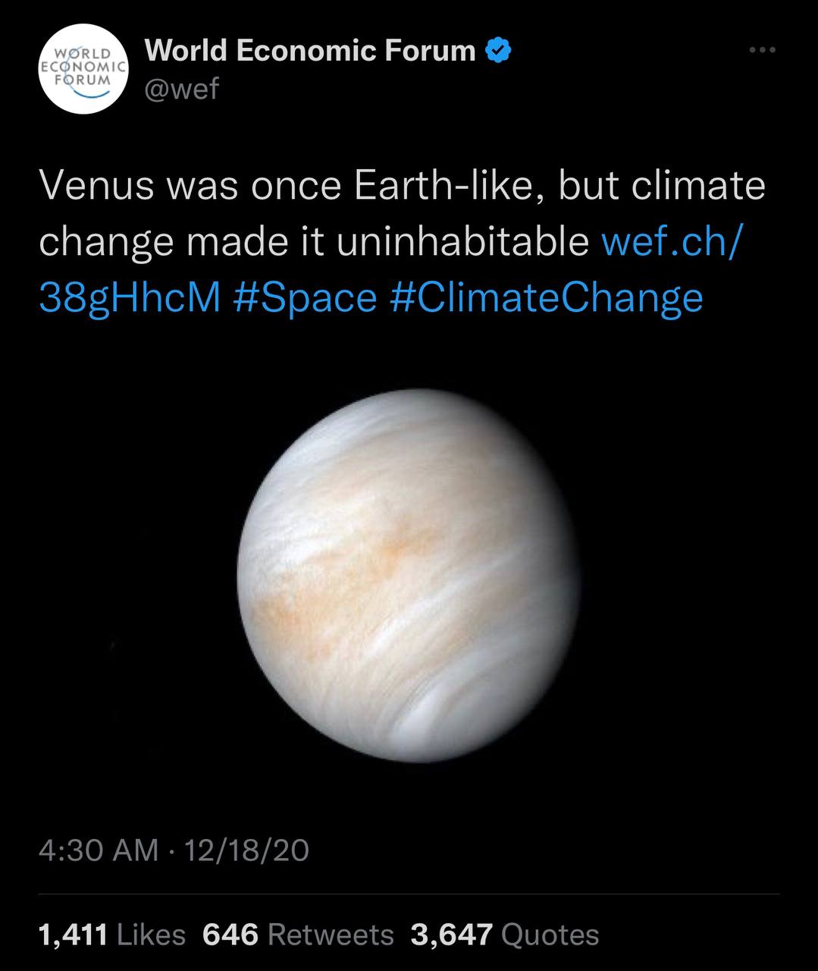Visit the @wef handle profile
This screenshot has height=971, width=818.
(x=181, y=90)
